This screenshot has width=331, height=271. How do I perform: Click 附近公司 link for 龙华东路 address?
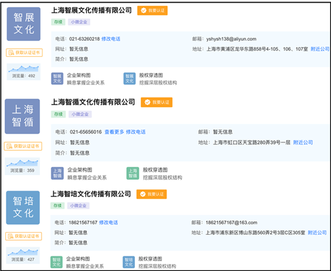(320, 49)
